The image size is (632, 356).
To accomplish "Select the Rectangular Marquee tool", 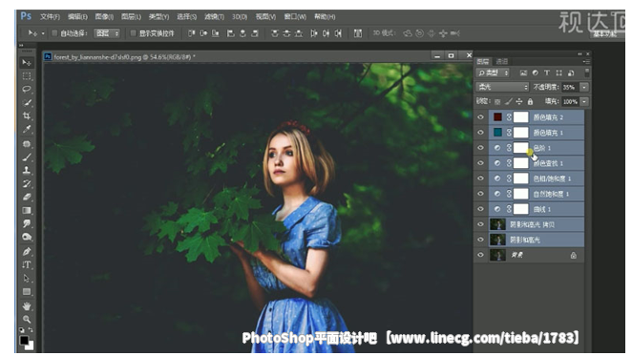I will coord(27,75).
